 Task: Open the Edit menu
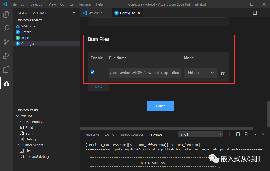pos(23,4)
